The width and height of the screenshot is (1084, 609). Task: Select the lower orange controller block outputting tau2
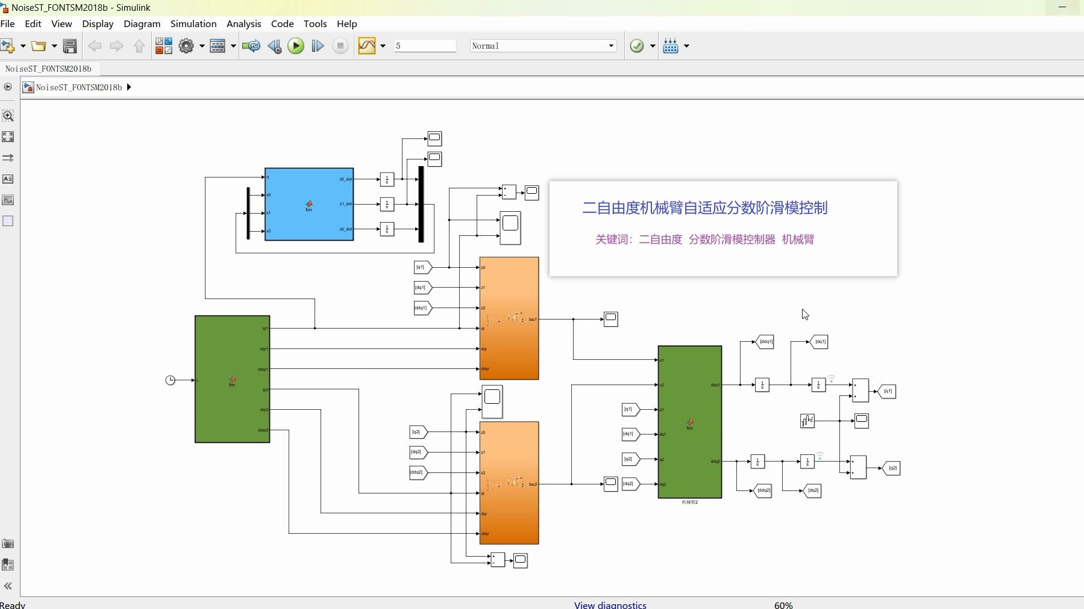coord(509,483)
